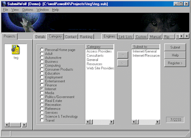The image size is (191, 138).
Task: Pick the Education radio option
Action: point(42,73)
